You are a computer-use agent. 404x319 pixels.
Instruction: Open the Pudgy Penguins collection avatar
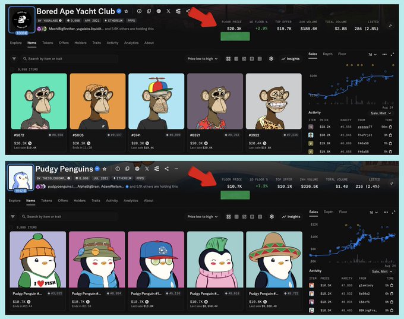point(21,178)
